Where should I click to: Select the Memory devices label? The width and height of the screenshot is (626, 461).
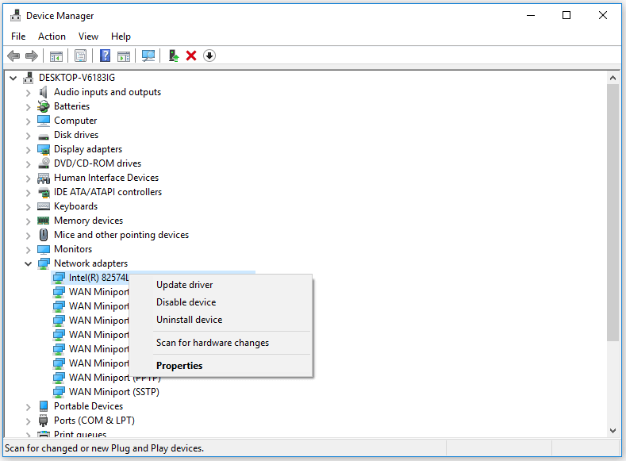tap(89, 221)
